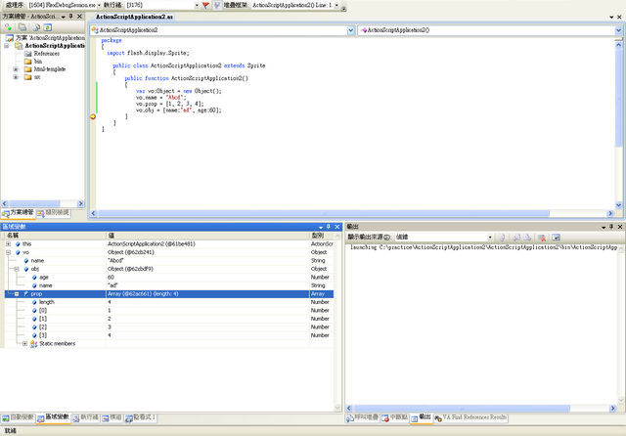Click the red flag icon in debug toolbar
Viewport: 626px width, 436px height.
(x=206, y=5)
